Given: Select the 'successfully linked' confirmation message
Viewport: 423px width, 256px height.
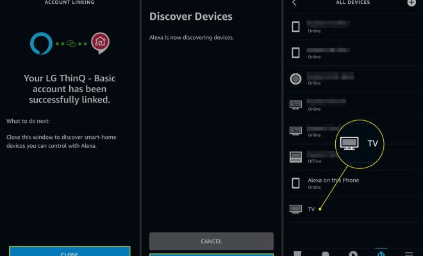Looking at the screenshot, I should pyautogui.click(x=70, y=89).
